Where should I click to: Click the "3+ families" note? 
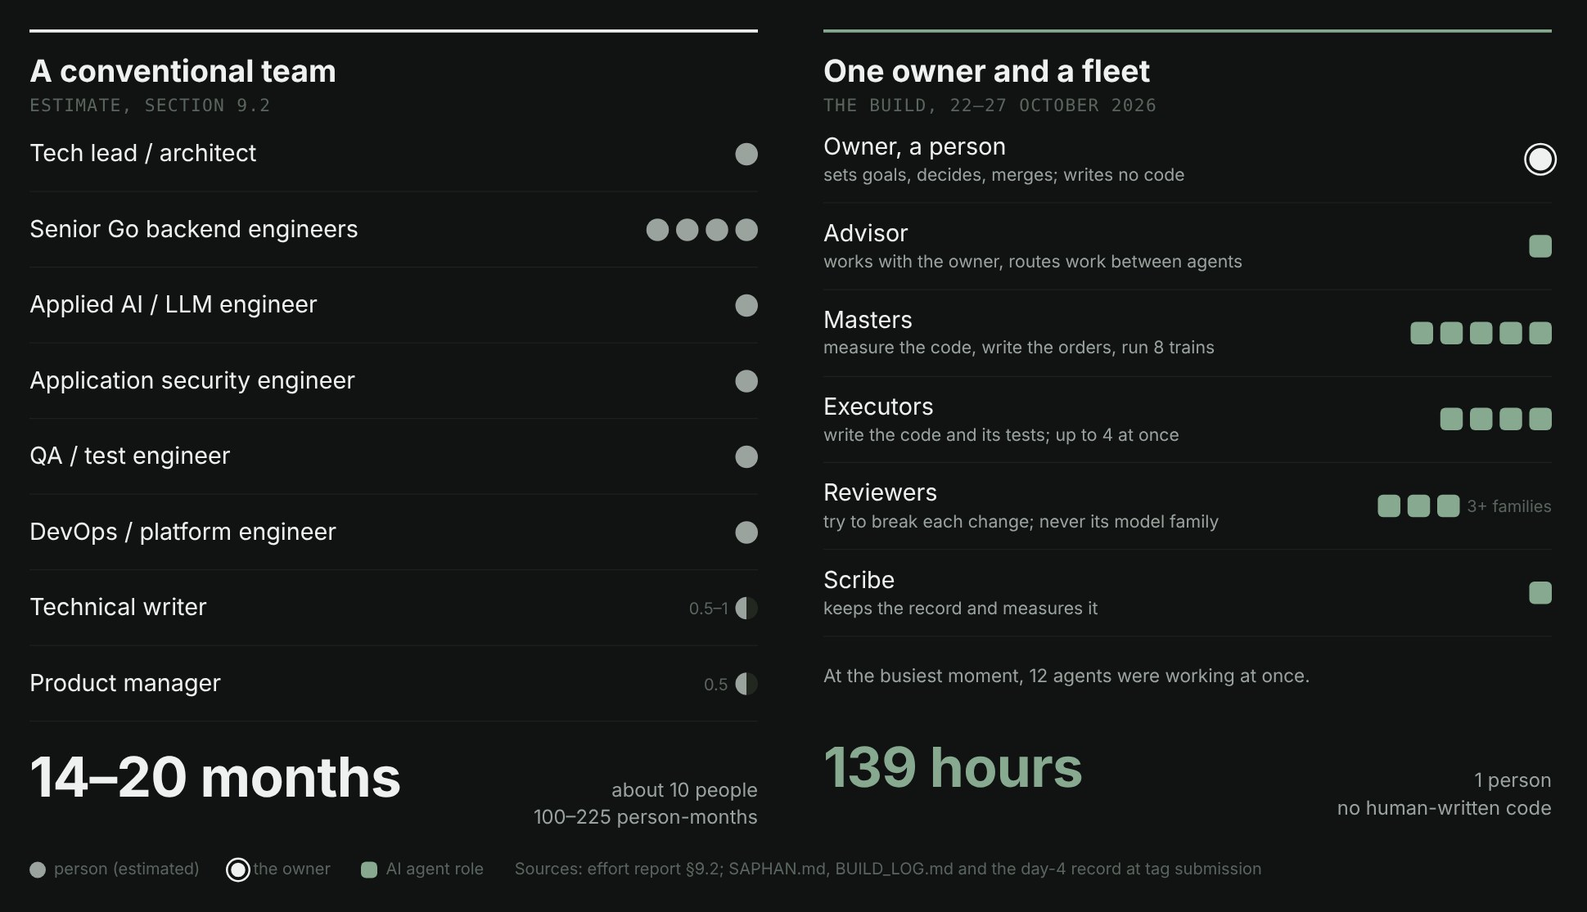click(x=1508, y=506)
